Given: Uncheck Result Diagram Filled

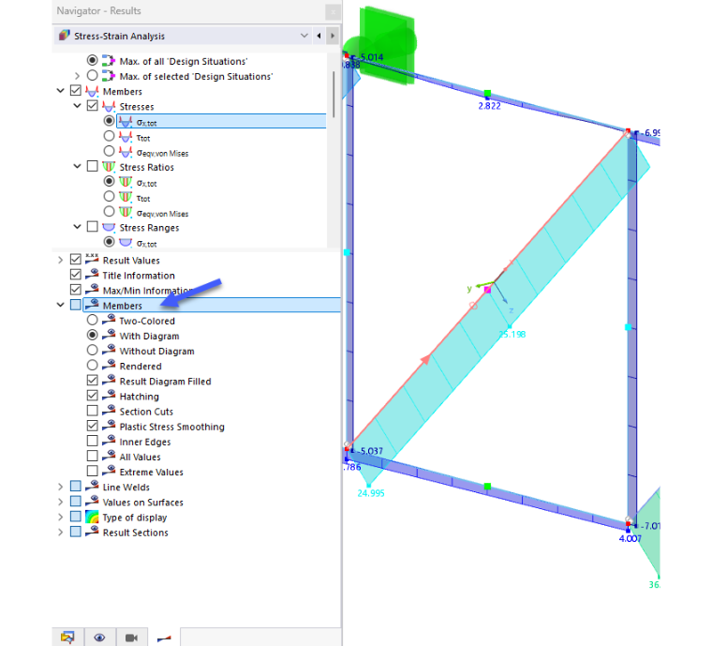Looking at the screenshot, I should click(x=92, y=381).
